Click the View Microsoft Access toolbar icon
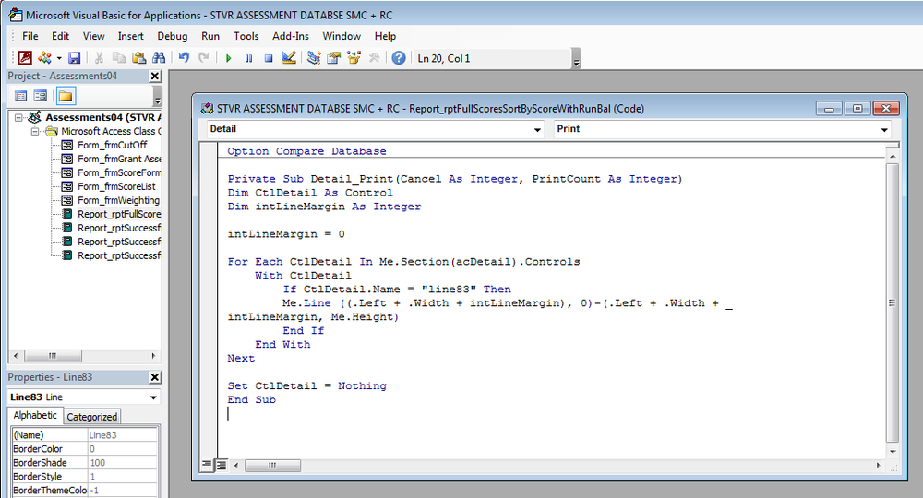The image size is (923, 498). (x=25, y=57)
